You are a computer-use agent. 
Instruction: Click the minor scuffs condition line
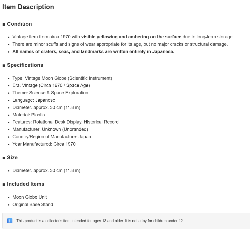[x=120, y=44]
